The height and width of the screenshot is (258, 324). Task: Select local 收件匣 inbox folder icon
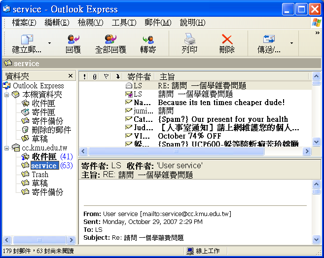pyautogui.click(x=25, y=103)
